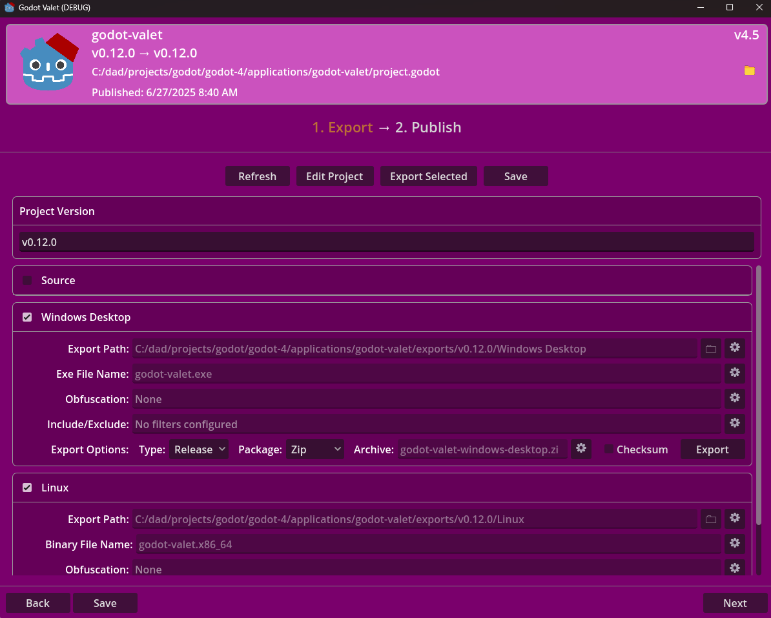Open settings gear for Windows Export Path
The height and width of the screenshot is (618, 771).
(735, 347)
